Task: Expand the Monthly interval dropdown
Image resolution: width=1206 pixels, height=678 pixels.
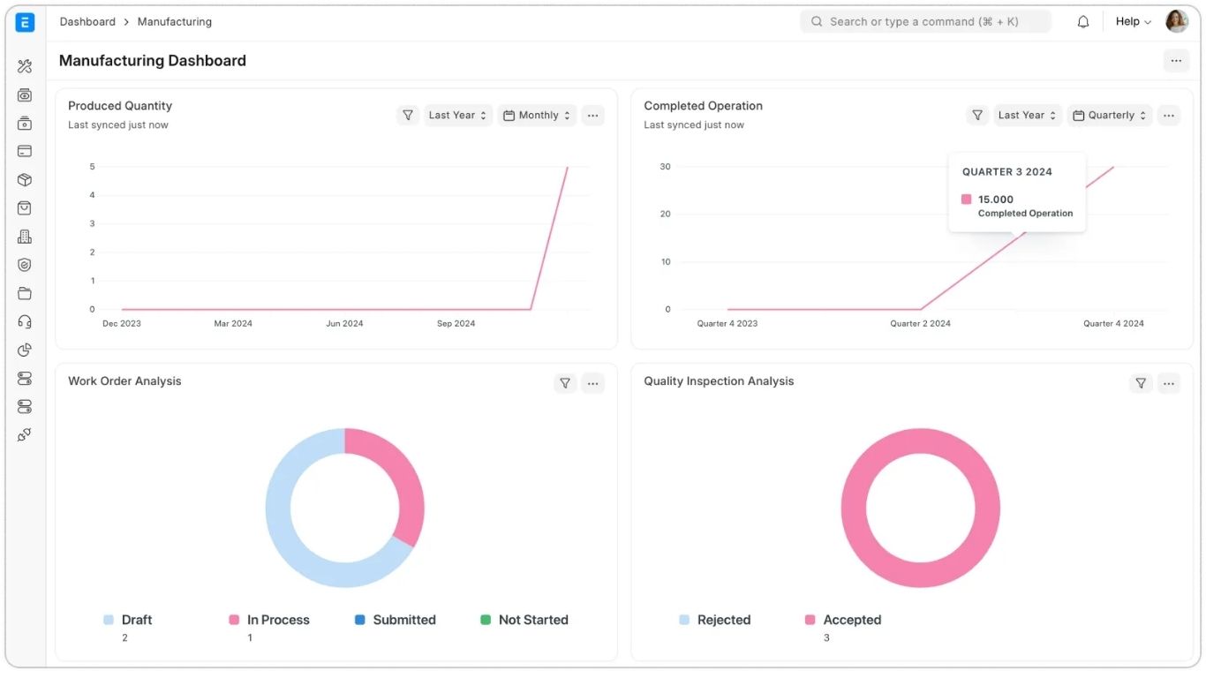Action: [x=537, y=116]
